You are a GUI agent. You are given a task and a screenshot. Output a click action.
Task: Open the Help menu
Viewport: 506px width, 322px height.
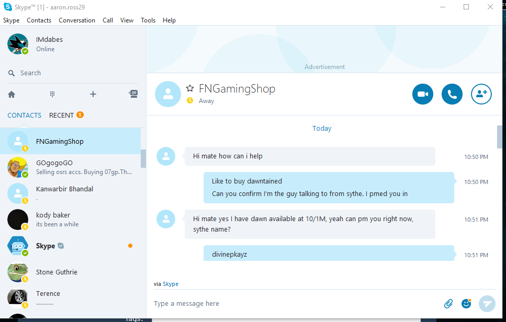[x=169, y=20]
